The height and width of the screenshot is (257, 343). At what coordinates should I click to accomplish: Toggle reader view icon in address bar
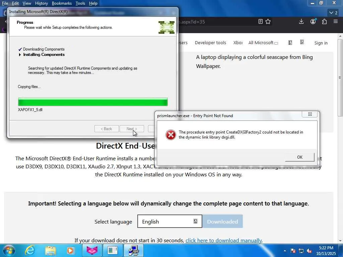pyautogui.click(x=260, y=21)
